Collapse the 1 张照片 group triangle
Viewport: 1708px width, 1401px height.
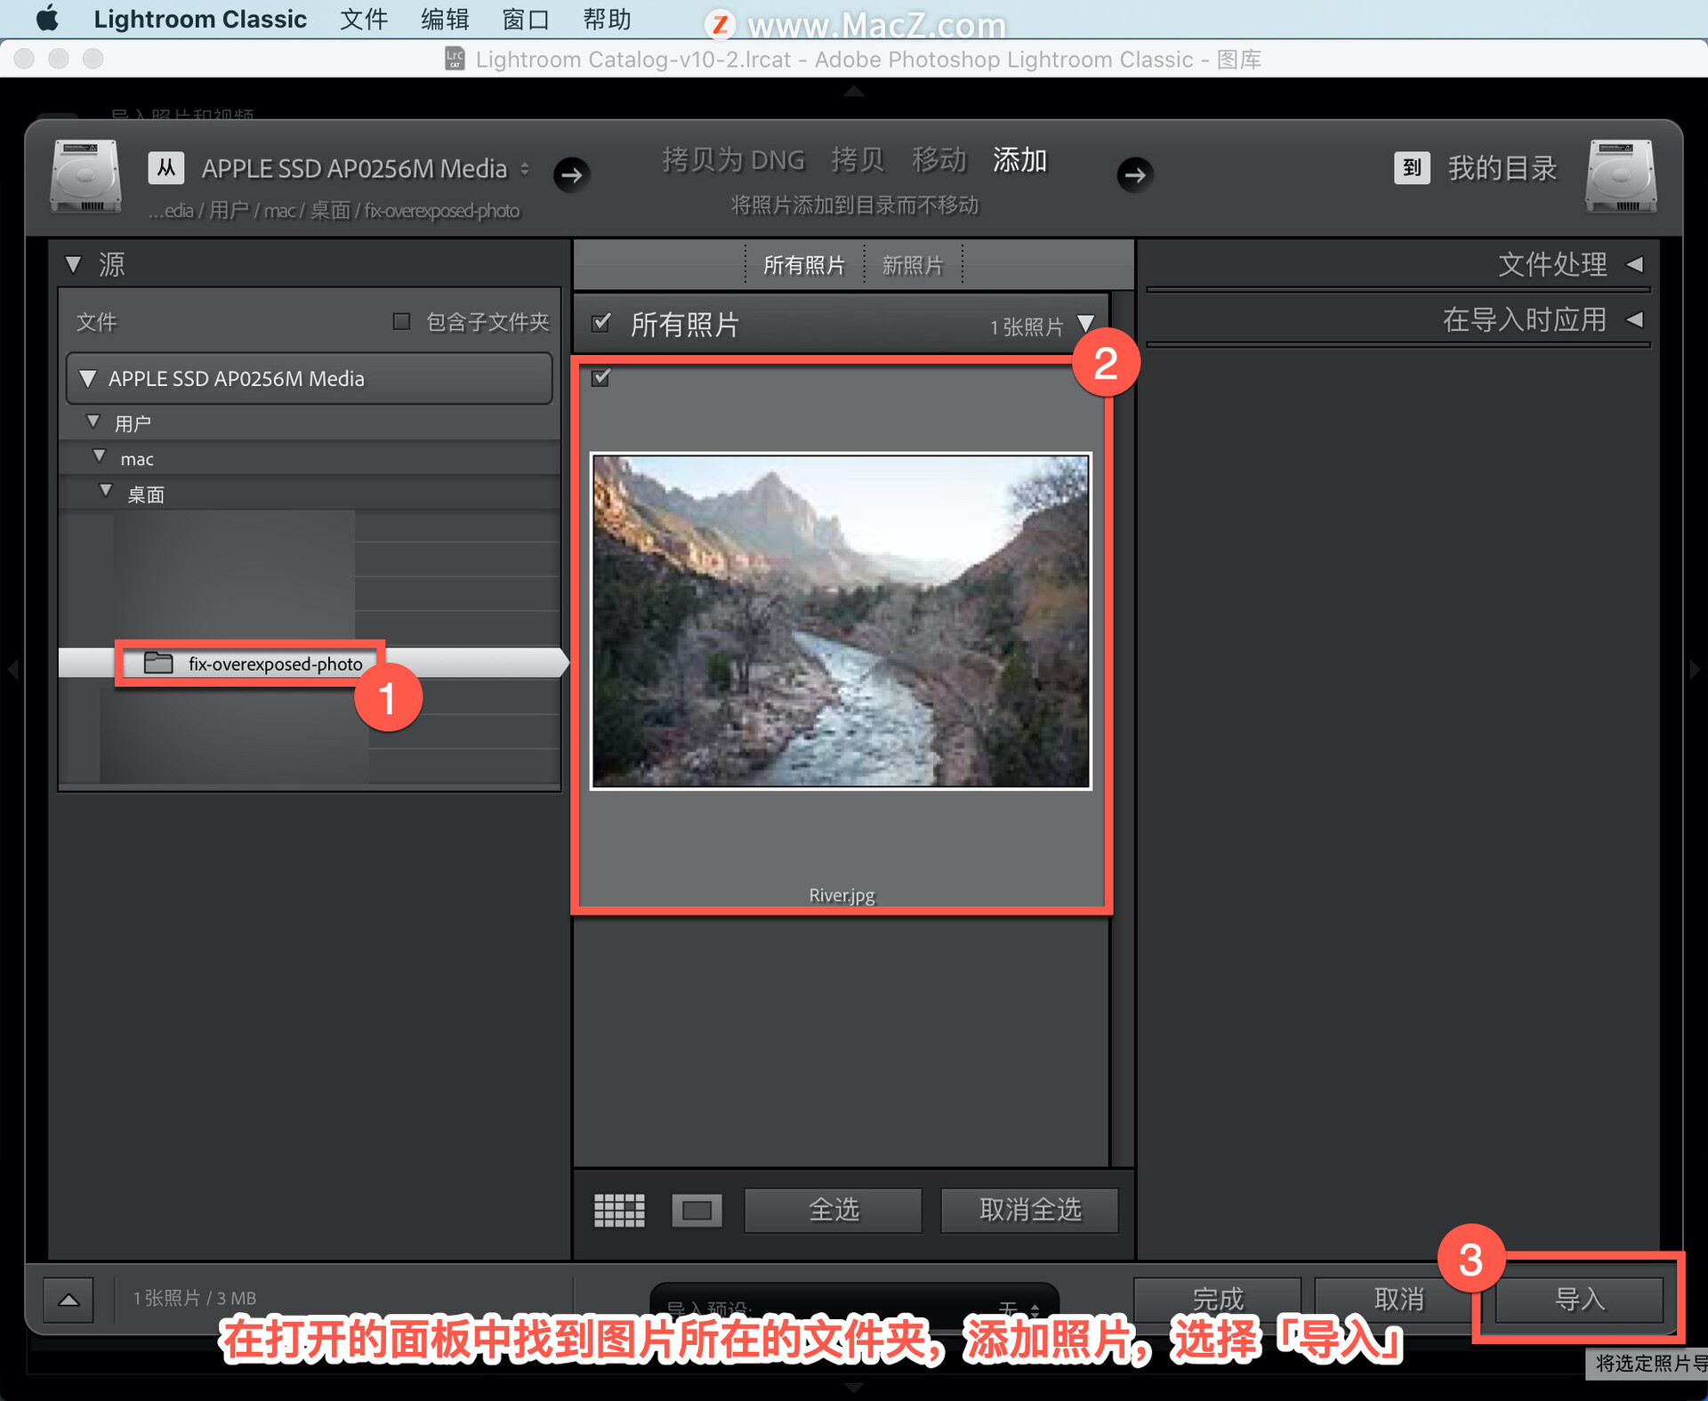[x=1085, y=322]
